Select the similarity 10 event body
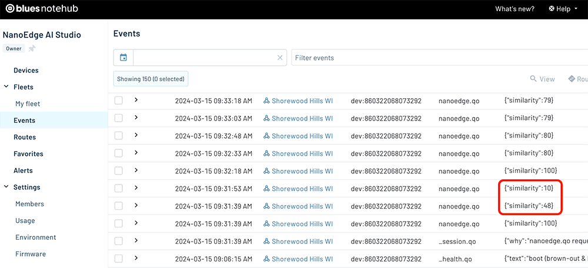 pos(529,189)
